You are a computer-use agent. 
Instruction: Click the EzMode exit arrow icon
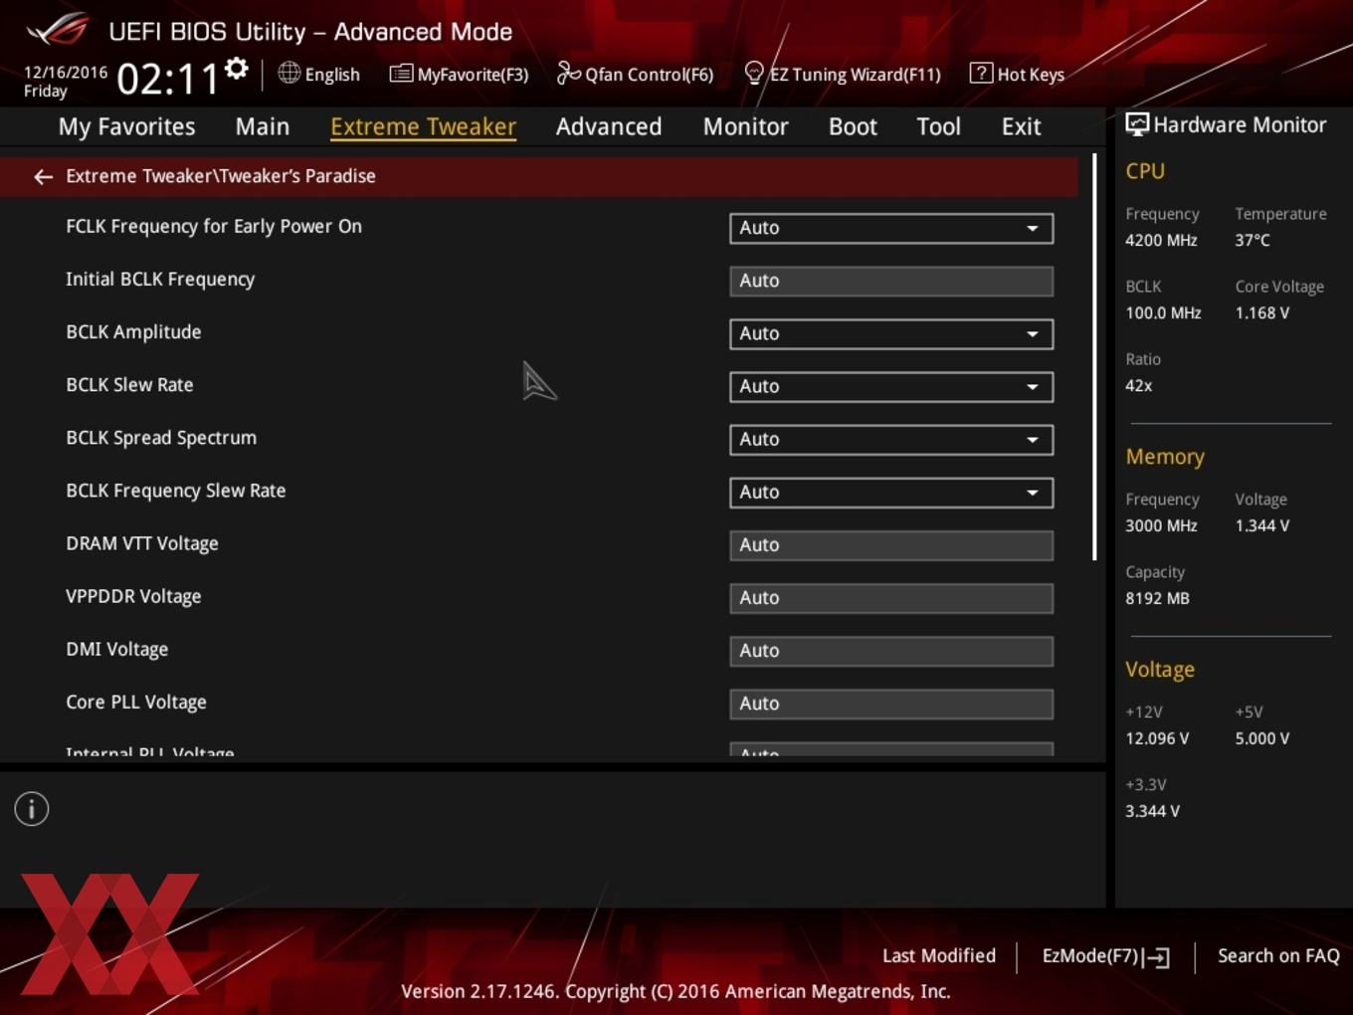(1156, 957)
